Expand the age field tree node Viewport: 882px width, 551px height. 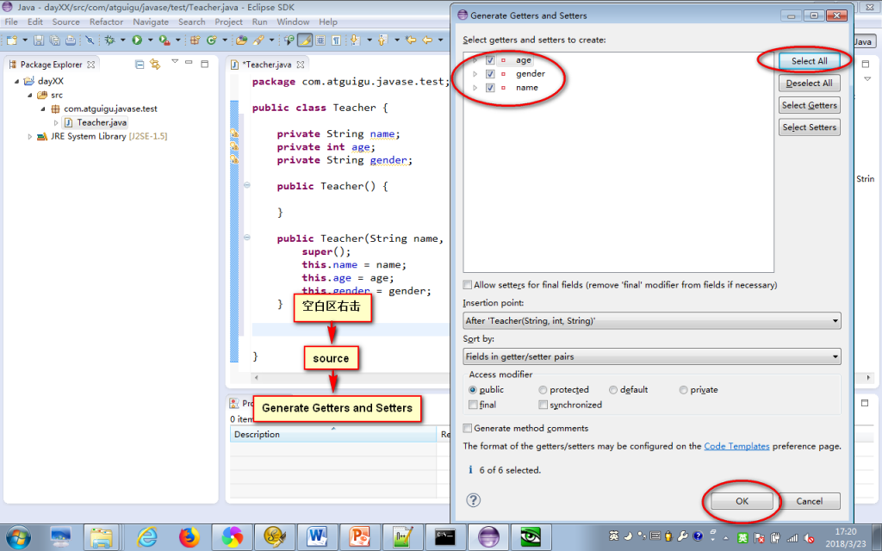475,60
